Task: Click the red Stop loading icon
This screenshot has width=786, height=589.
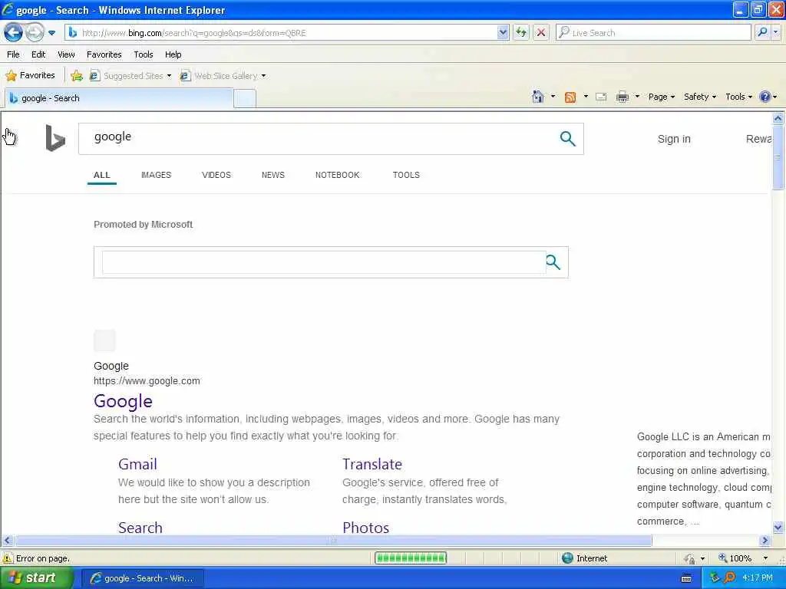Action: tap(541, 33)
